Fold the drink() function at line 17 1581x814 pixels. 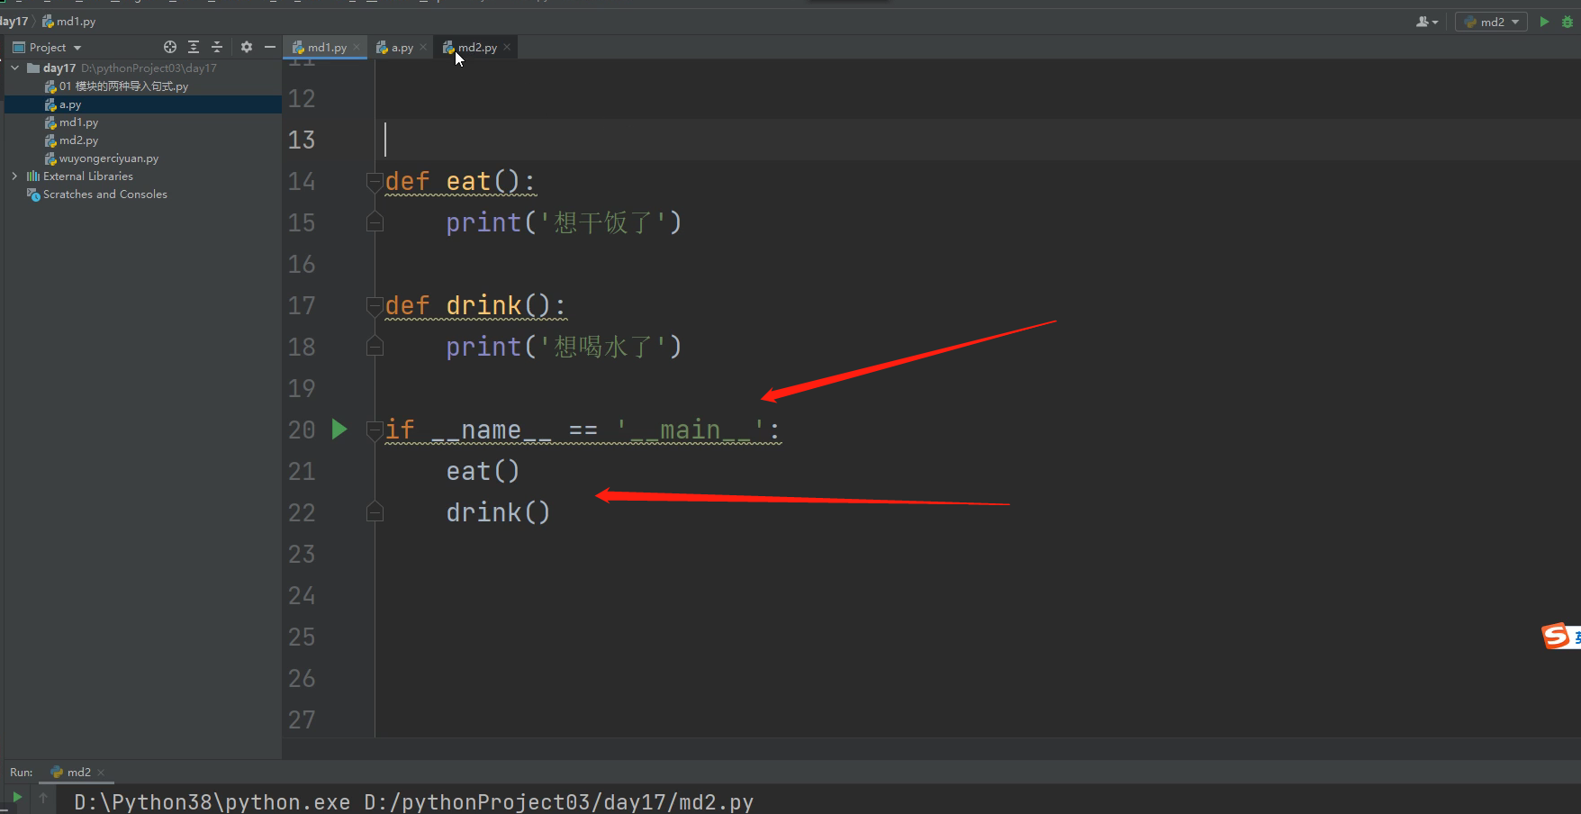pyautogui.click(x=375, y=305)
